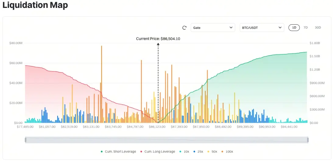Select the 1D timeframe
The width and height of the screenshot is (333, 161).
click(294, 28)
